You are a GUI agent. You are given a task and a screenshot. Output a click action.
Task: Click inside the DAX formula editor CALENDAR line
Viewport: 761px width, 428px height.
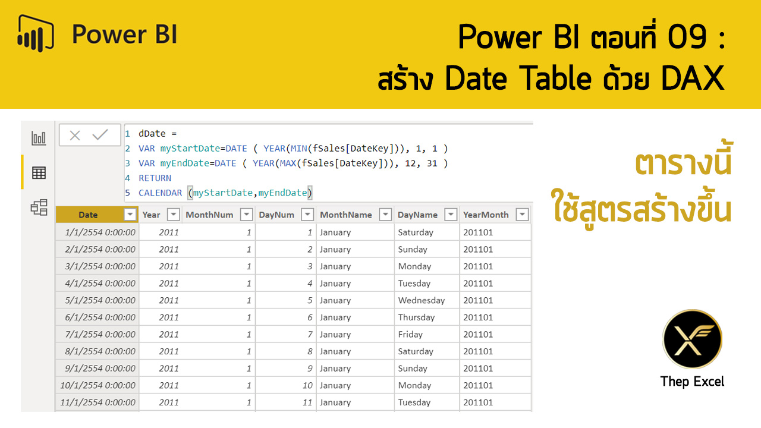click(x=250, y=193)
